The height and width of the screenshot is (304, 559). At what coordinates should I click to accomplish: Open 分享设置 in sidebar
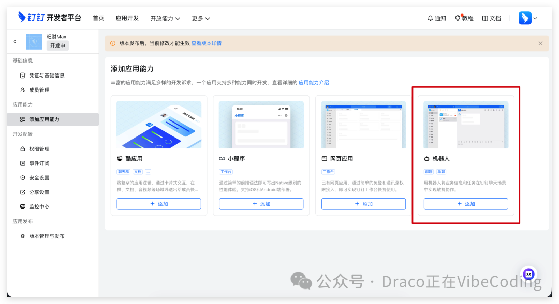pos(53,192)
